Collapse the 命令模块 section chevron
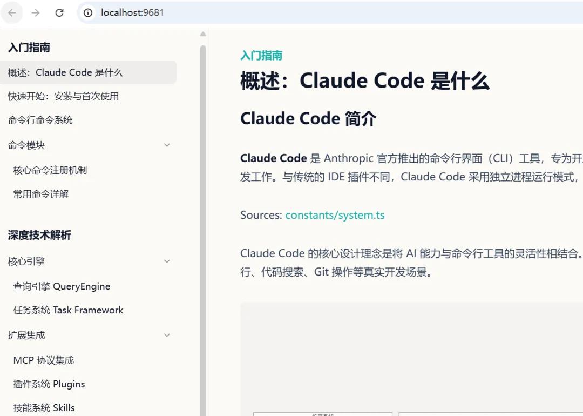The image size is (583, 416). (167, 145)
